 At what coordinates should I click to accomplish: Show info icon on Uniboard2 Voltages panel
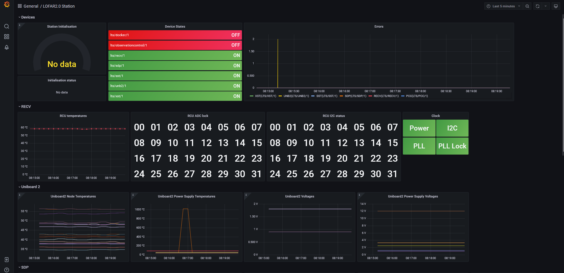coord(246,195)
